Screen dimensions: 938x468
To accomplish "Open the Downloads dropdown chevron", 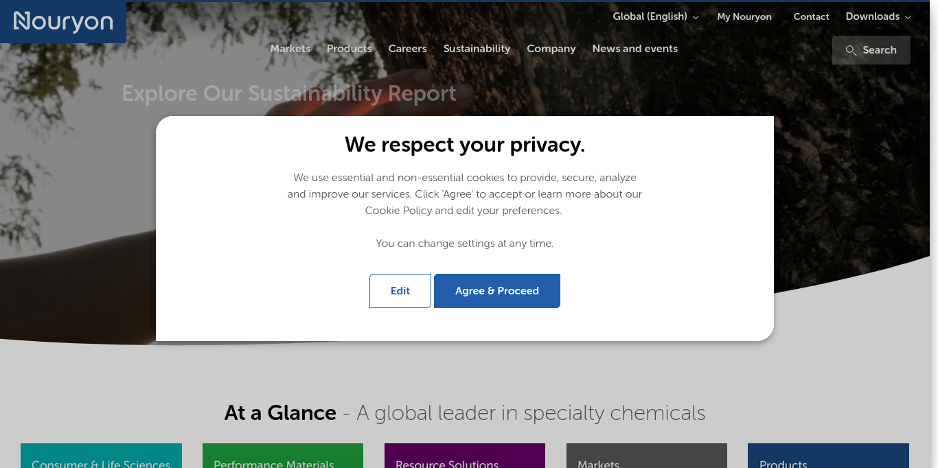I will click(x=908, y=17).
